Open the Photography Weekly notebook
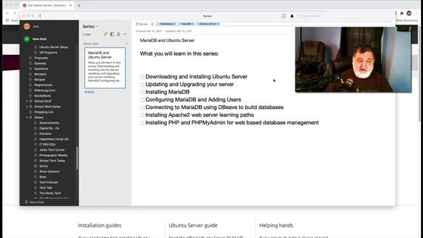Image resolution: width=423 pixels, height=238 pixels. pos(54,155)
